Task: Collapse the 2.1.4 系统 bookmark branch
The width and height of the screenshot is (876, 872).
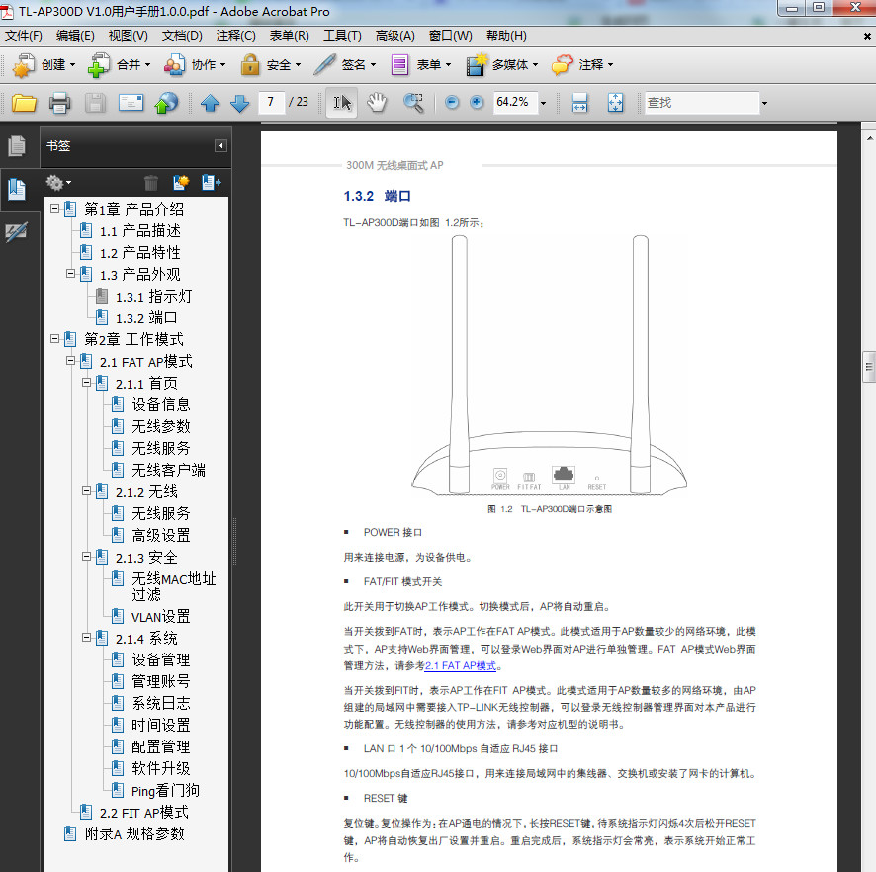Action: click(x=87, y=638)
